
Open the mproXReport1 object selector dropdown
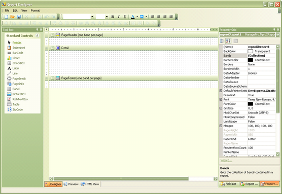point(278,34)
